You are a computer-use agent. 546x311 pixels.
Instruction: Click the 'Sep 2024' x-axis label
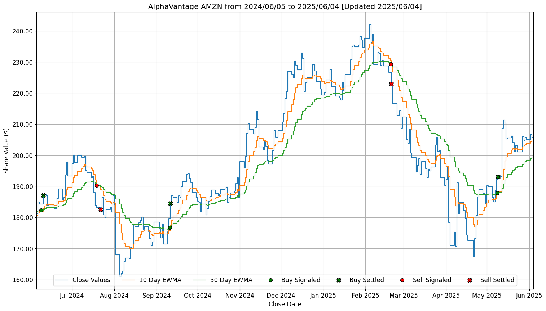pos(157,296)
